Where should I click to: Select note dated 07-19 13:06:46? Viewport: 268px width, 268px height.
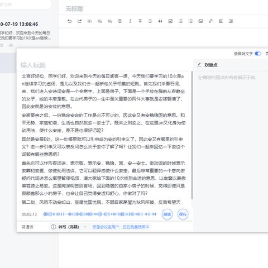coord(19,24)
